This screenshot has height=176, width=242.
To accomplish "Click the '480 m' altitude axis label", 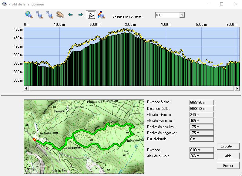I will coord(18,29).
